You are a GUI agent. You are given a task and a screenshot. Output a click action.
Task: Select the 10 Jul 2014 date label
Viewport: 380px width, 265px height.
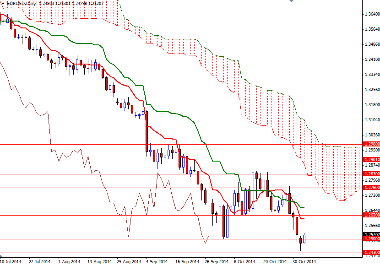point(12,259)
